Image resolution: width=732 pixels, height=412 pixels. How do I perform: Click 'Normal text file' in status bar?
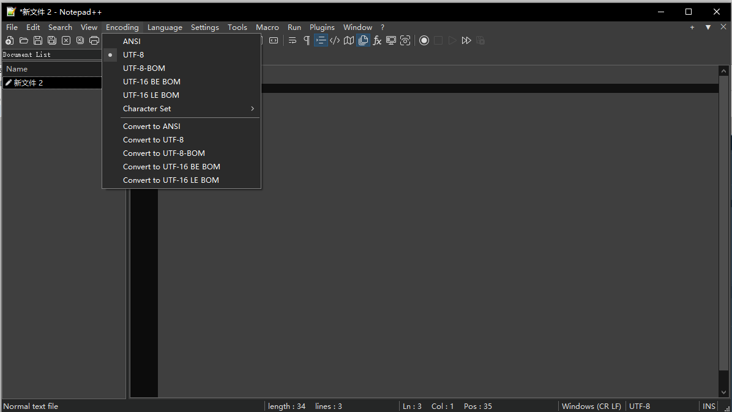[31, 406]
